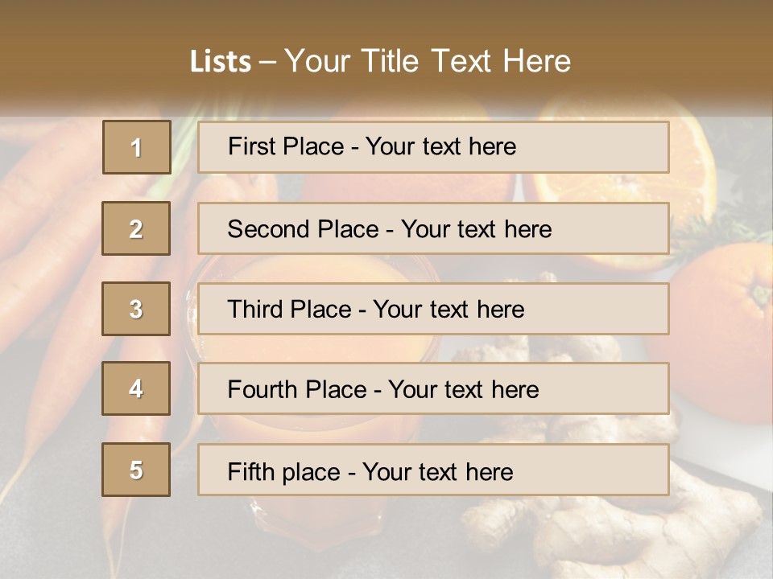Image resolution: width=773 pixels, height=579 pixels.
Task: Select the number 2 box
Action: [x=136, y=228]
